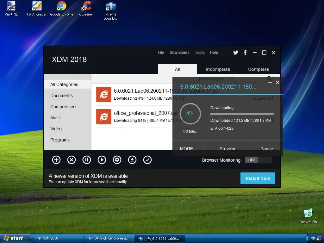Image resolution: width=324 pixels, height=243 pixels.
Task: Click the ETA 00:14:23 text
Action: 222,128
